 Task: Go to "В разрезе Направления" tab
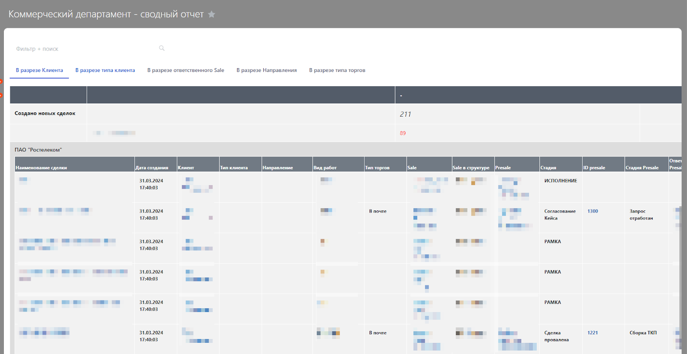pos(267,70)
